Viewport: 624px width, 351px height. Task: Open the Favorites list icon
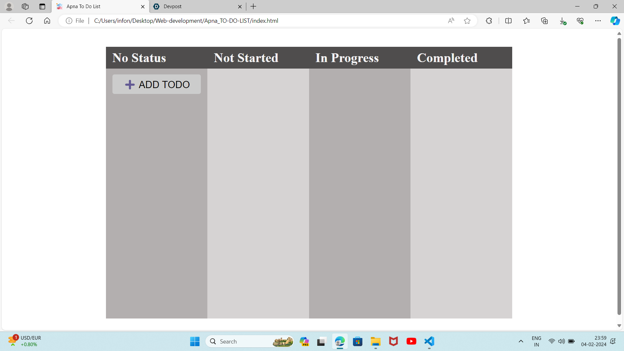tap(526, 21)
